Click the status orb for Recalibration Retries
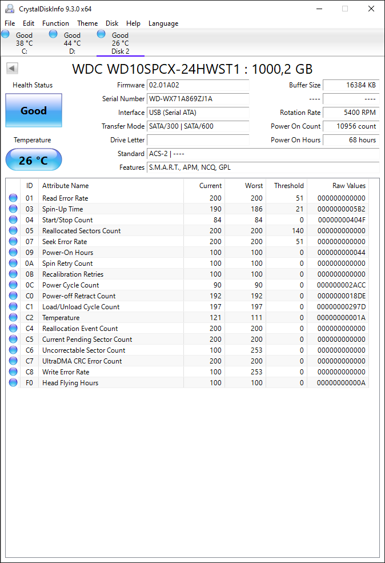The height and width of the screenshot is (563, 385). [13, 274]
